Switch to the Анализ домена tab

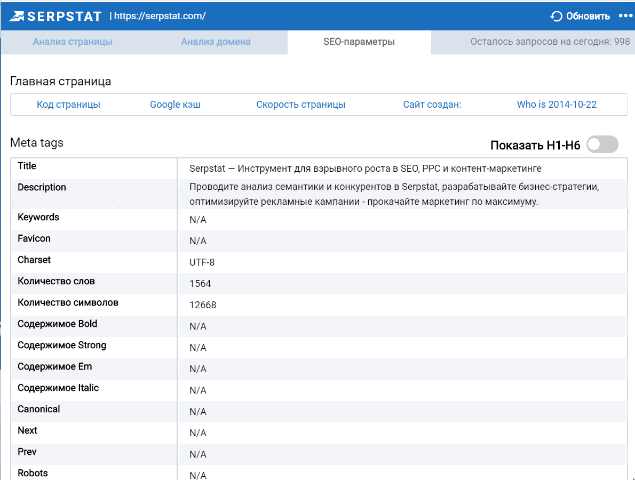coord(216,42)
